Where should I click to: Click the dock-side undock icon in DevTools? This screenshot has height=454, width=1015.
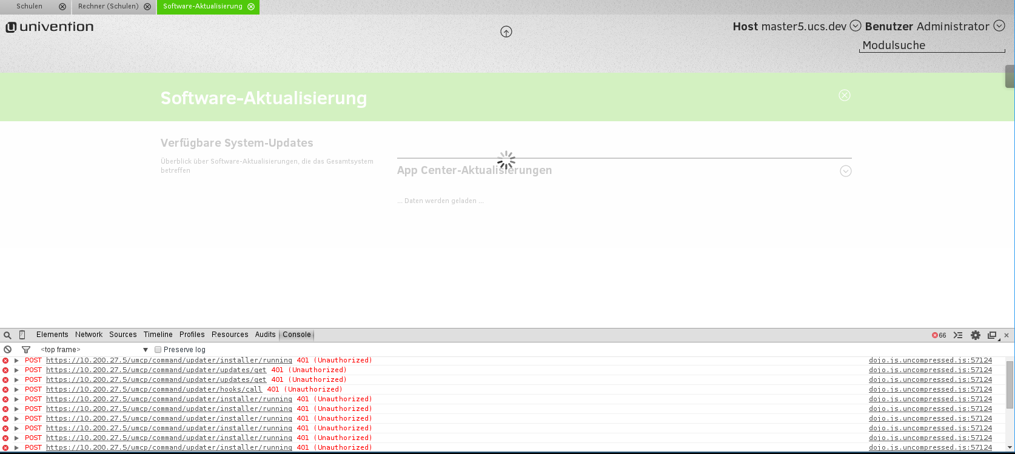[992, 335]
